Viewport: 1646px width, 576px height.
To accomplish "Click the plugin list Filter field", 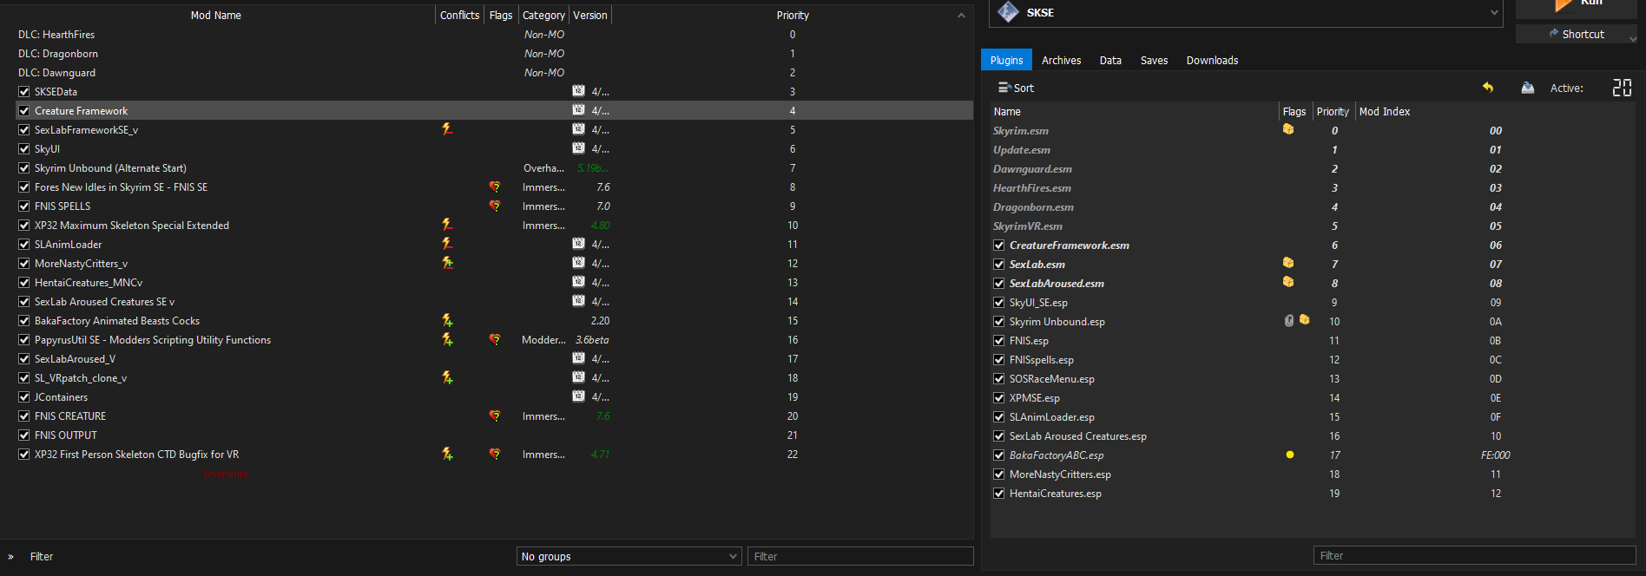I will pos(1474,555).
